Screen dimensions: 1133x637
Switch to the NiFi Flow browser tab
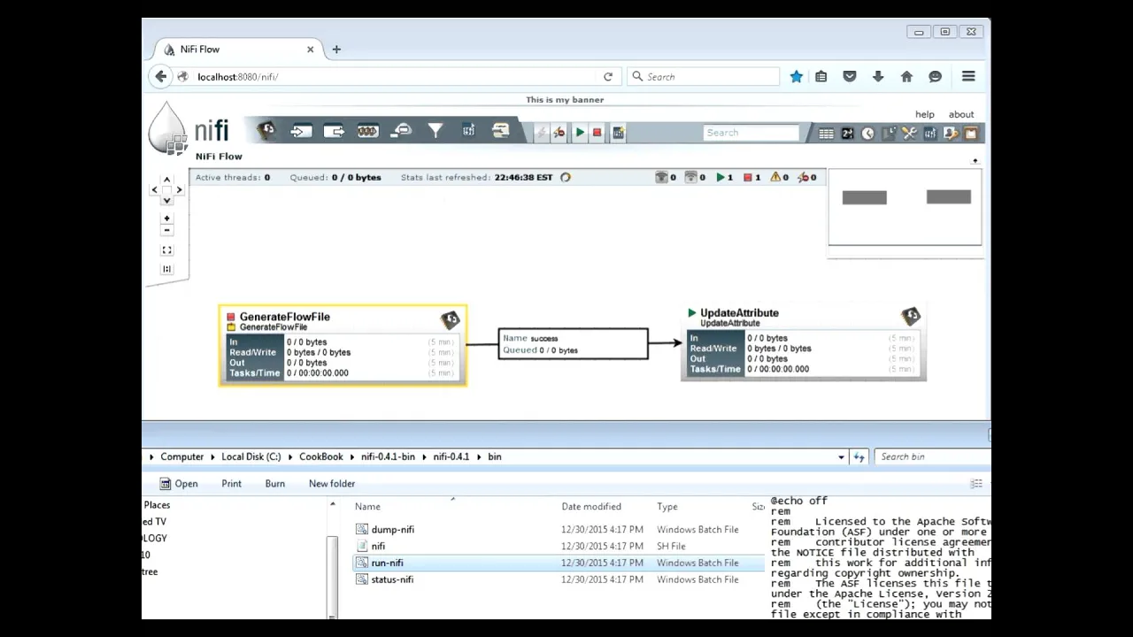click(x=239, y=50)
